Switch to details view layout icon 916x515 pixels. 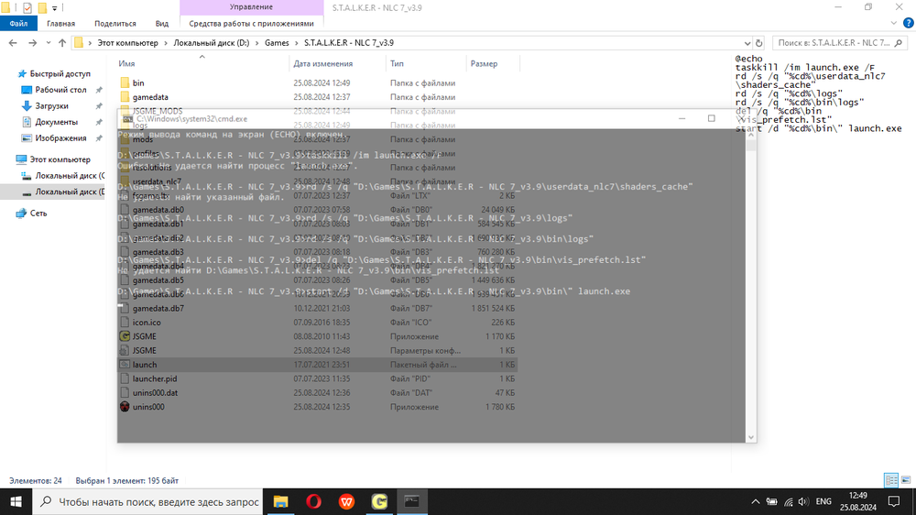891,480
